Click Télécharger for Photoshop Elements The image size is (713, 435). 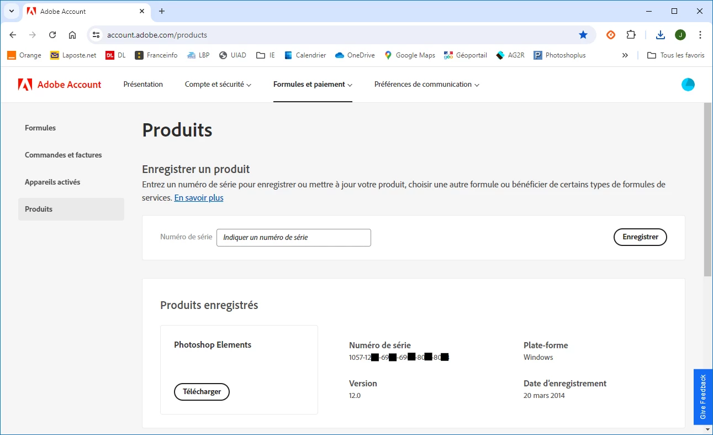[202, 391]
